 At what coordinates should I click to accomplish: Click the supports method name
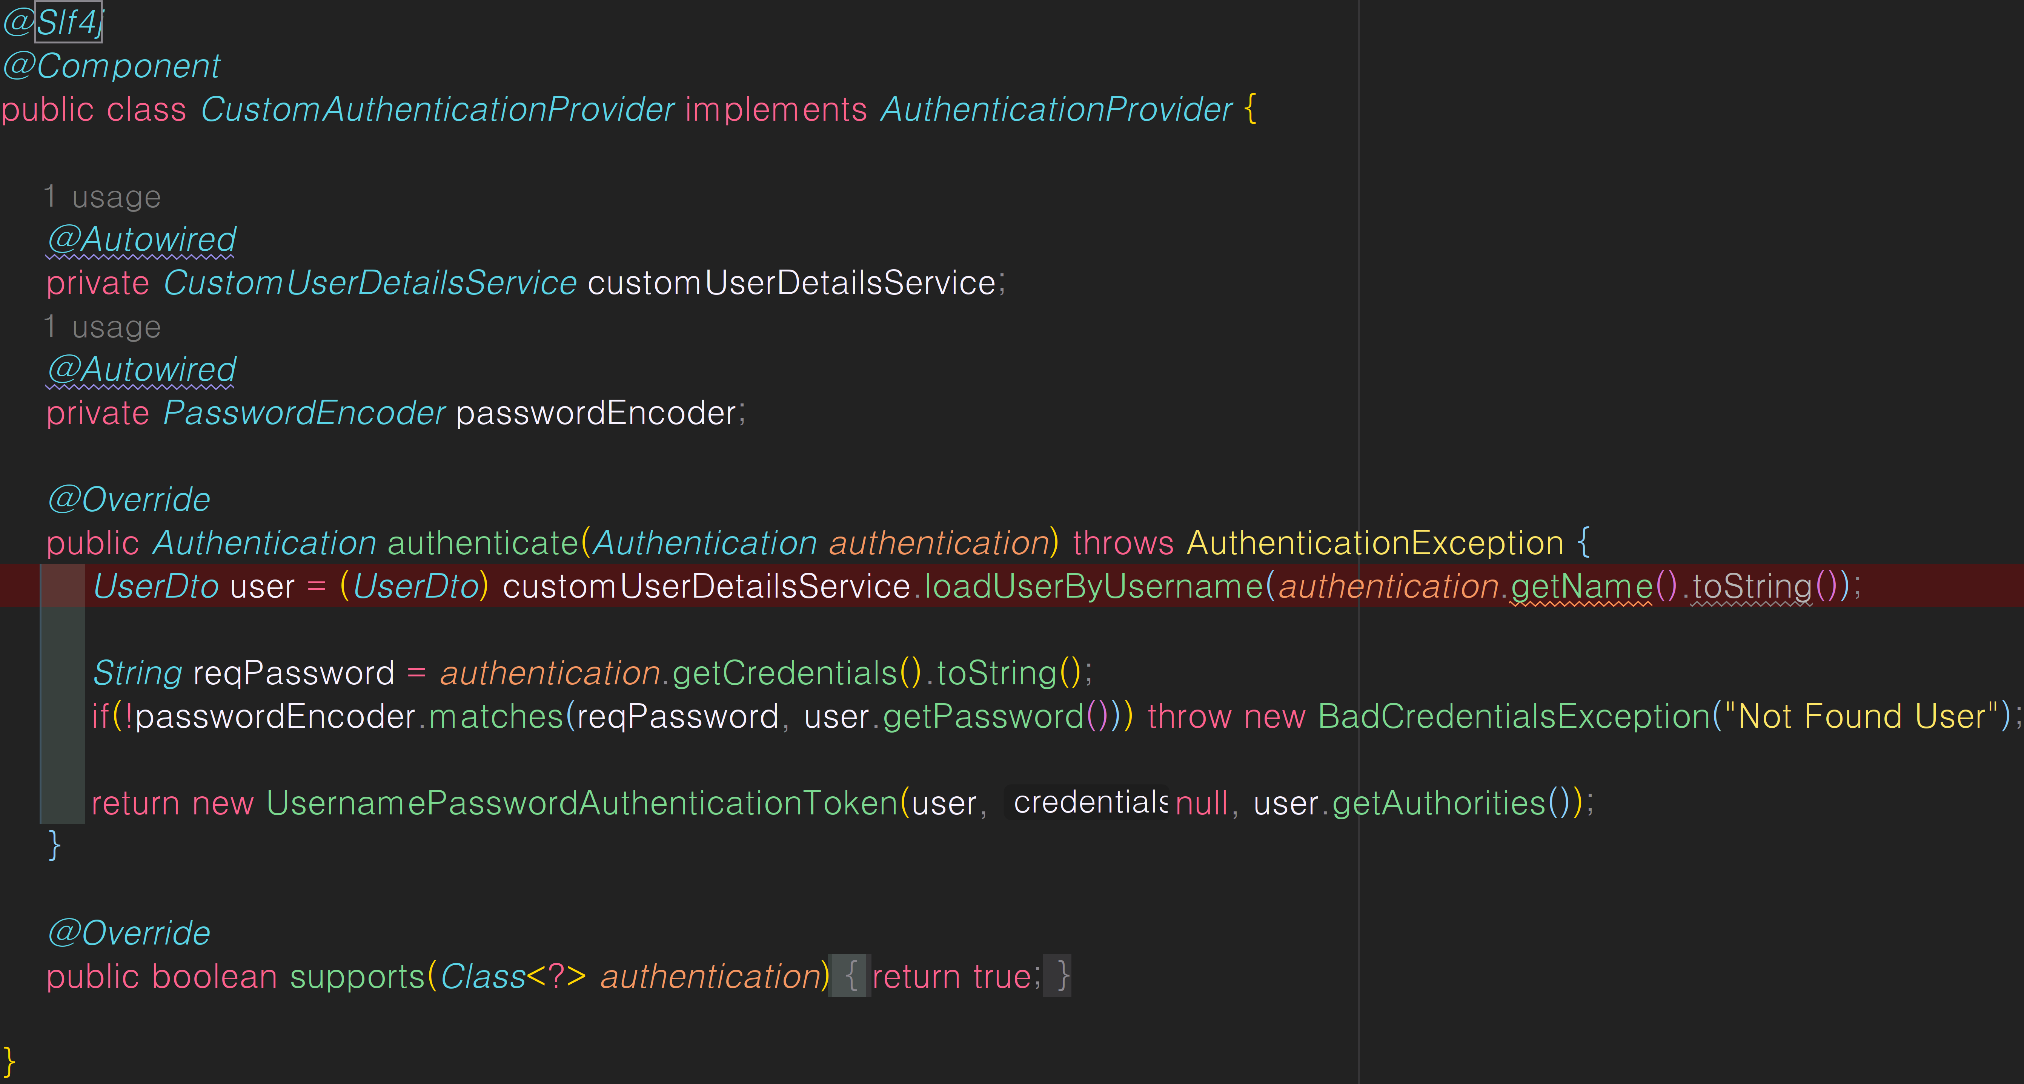tap(358, 977)
